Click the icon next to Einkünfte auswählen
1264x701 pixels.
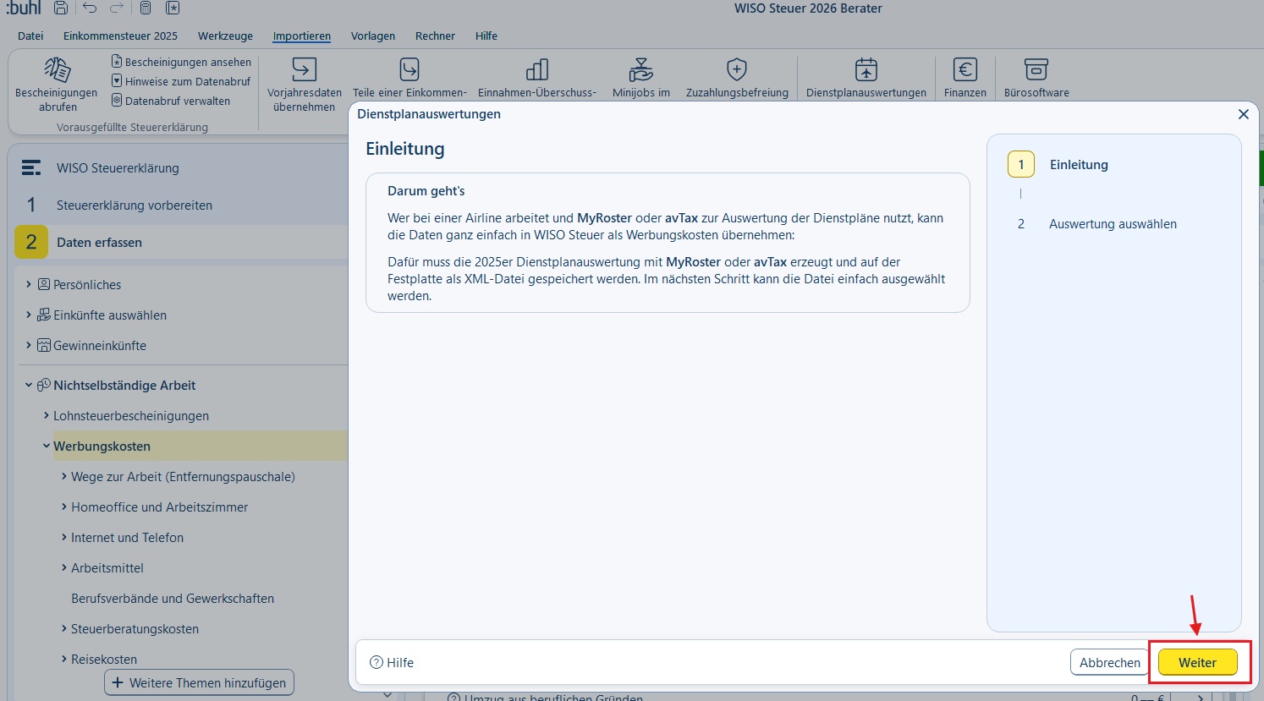[x=44, y=315]
